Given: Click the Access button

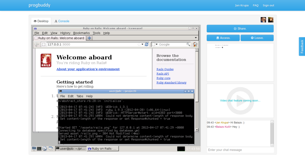Looking at the screenshot, I should [223, 38].
